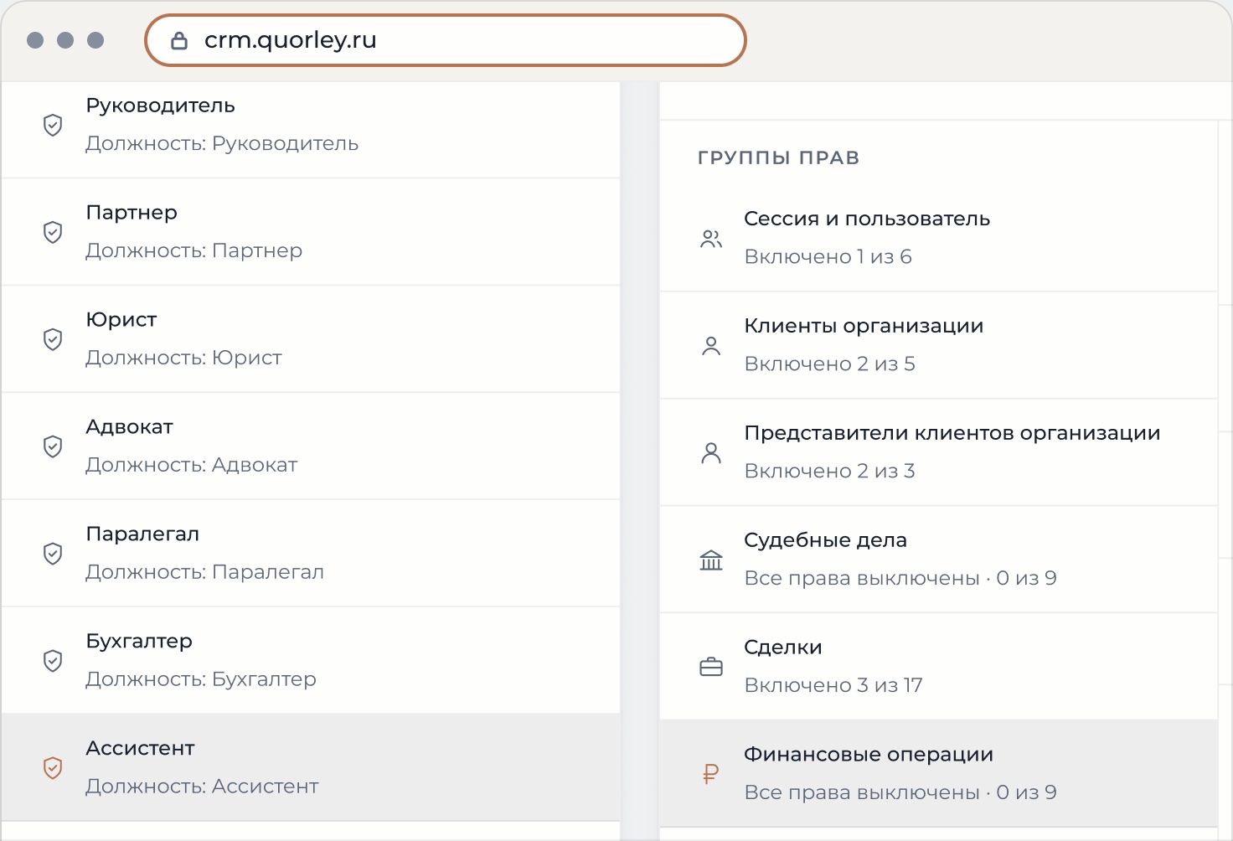Open the Финансовые операции rights group title
The image size is (1233, 841).
click(x=869, y=755)
